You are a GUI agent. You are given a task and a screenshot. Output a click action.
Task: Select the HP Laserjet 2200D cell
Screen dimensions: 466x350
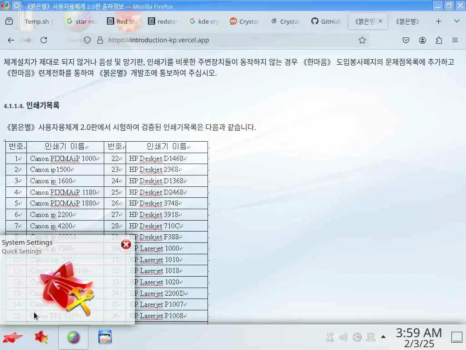[x=171, y=293]
